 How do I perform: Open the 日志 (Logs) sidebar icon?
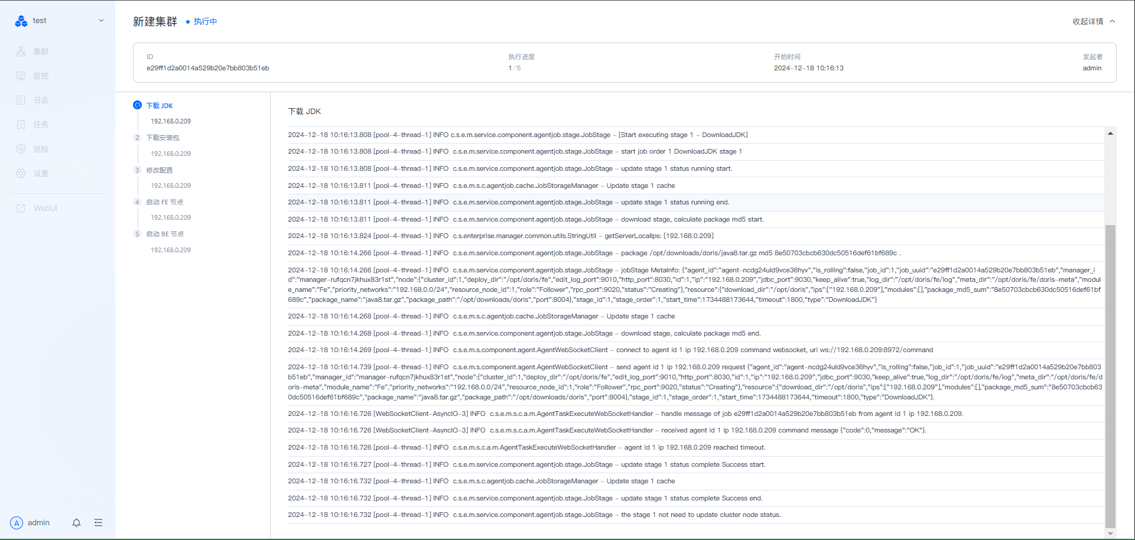(x=21, y=100)
